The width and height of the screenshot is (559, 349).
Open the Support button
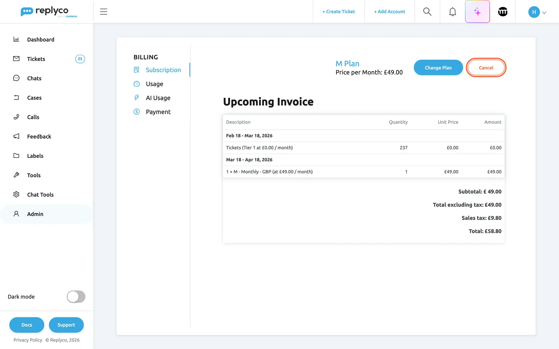pyautogui.click(x=66, y=325)
